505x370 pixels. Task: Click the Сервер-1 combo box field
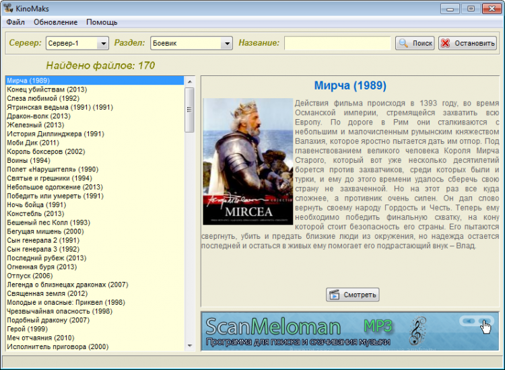tap(77, 43)
